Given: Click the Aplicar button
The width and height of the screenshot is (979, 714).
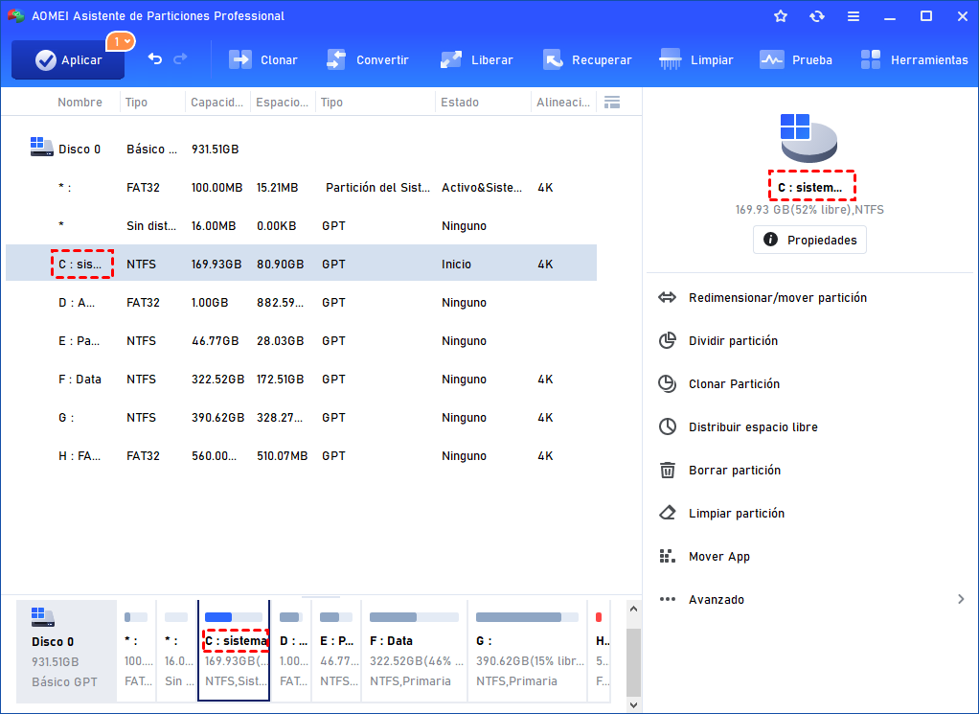Looking at the screenshot, I should pos(67,60).
